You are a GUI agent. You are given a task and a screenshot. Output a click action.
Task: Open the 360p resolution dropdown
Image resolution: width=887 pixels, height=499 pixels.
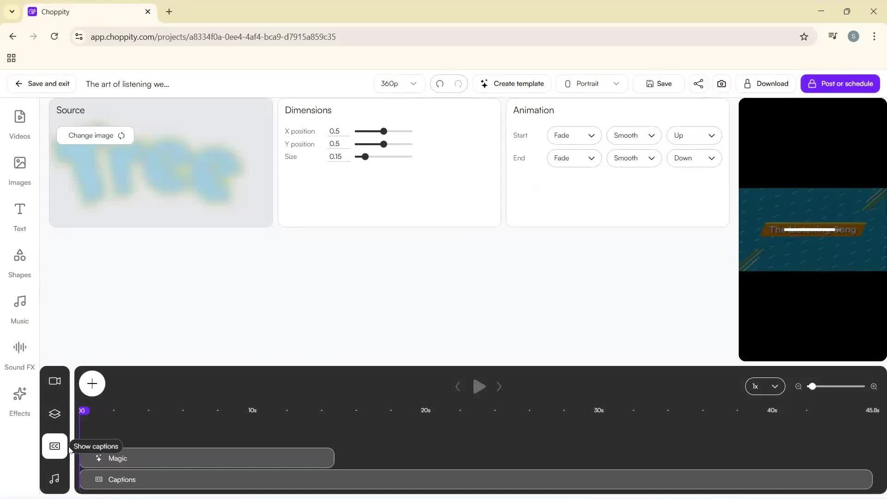tap(399, 84)
